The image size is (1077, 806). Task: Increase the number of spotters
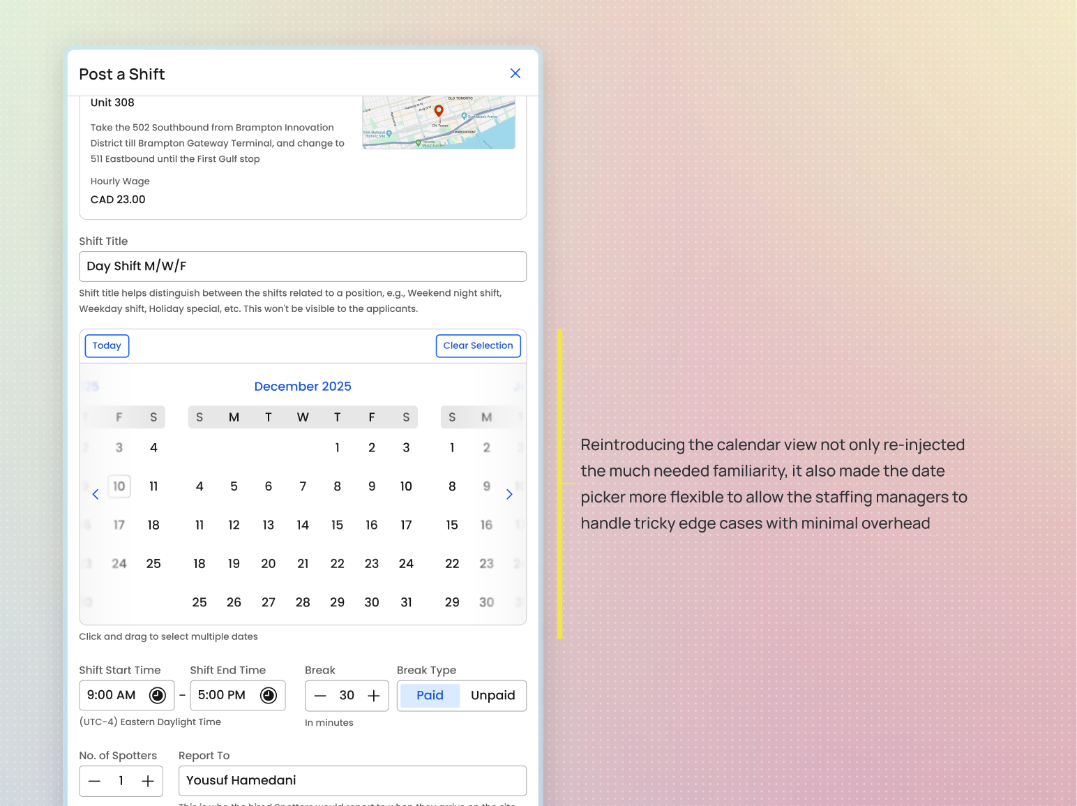(147, 781)
